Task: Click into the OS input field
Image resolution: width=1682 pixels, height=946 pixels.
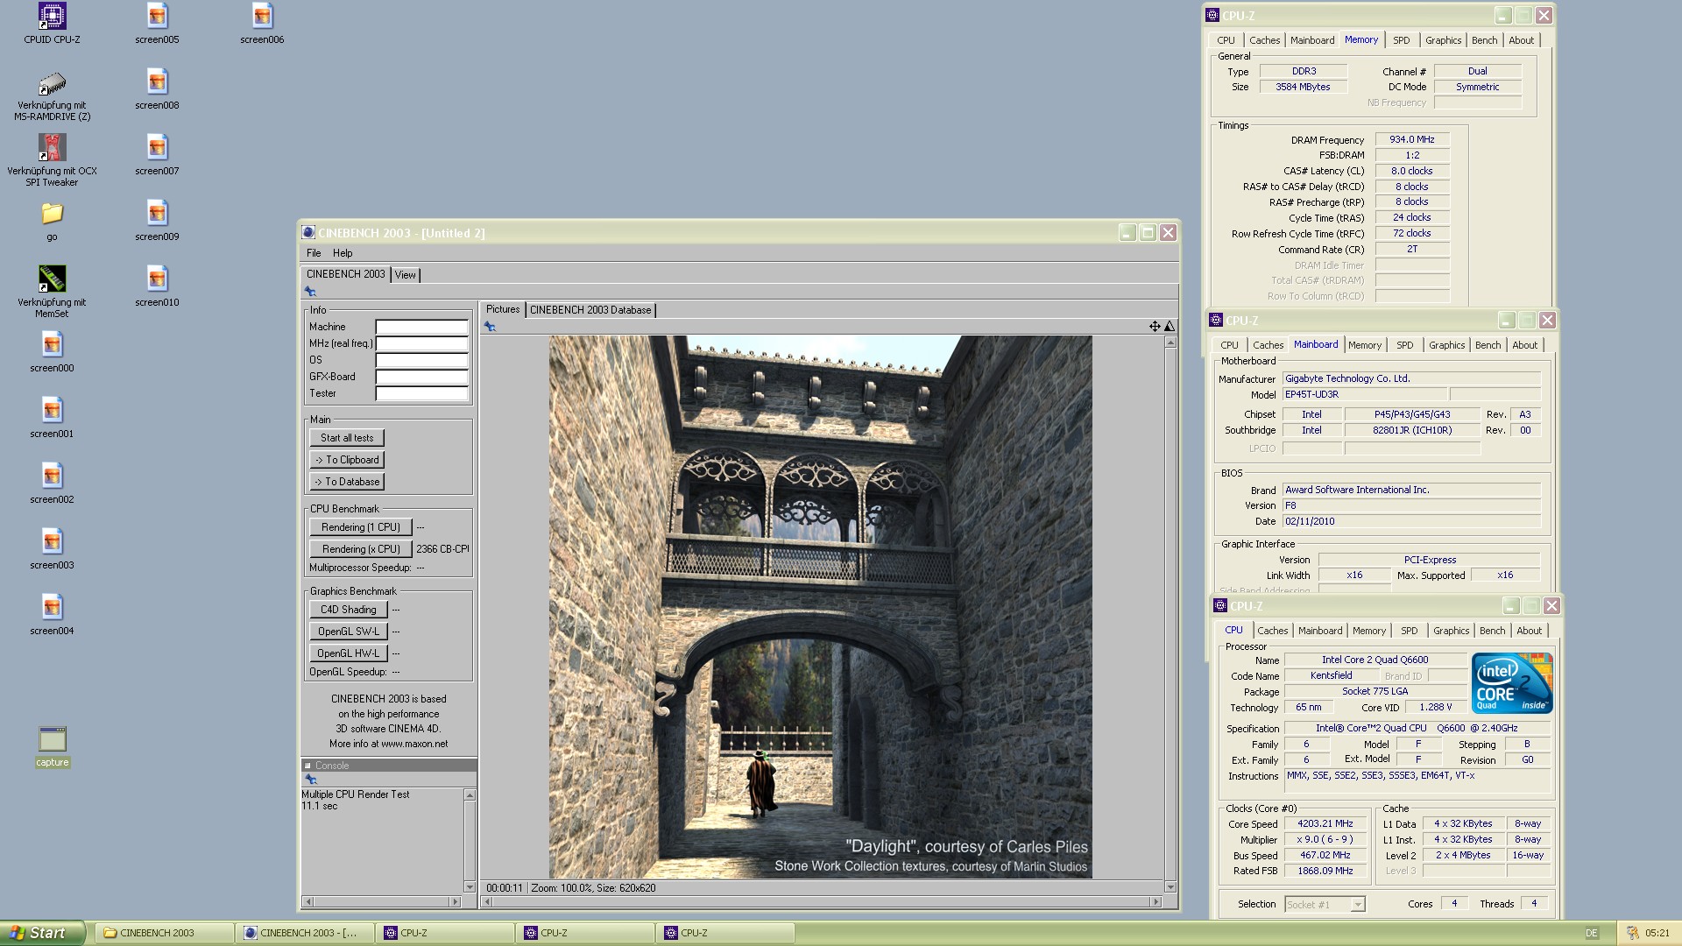Action: pyautogui.click(x=422, y=361)
